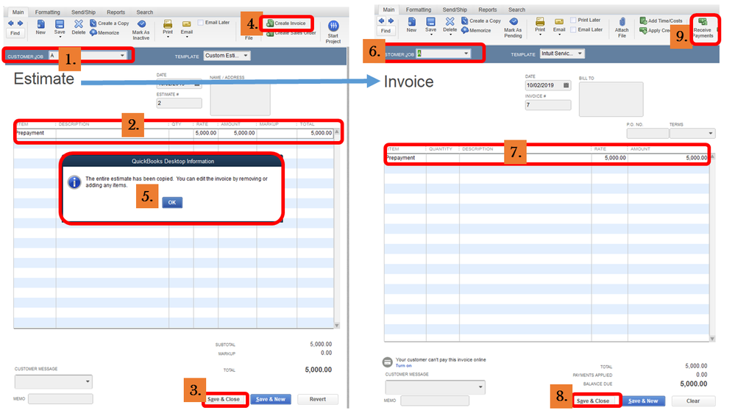Click Create a Copy in Invoice window
735x413 pixels.
click(x=481, y=21)
